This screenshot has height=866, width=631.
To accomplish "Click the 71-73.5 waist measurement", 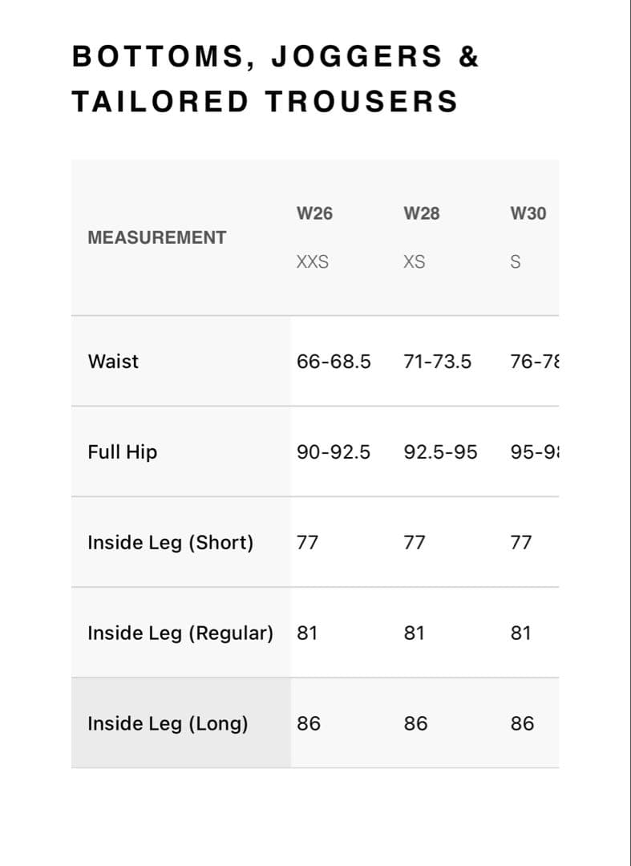I will click(438, 361).
